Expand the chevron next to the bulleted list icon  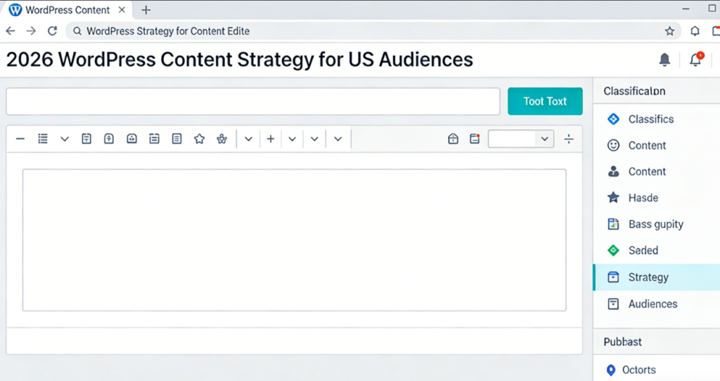tap(65, 139)
